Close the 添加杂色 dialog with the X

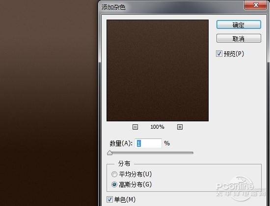[256, 5]
